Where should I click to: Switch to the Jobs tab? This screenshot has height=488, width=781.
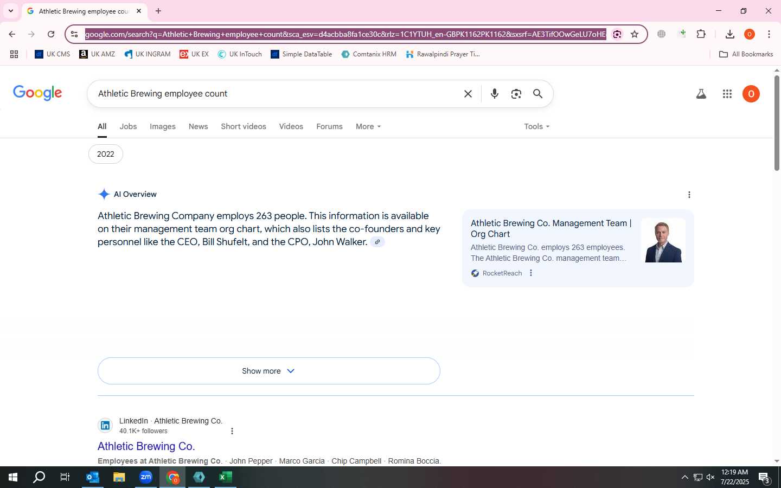pyautogui.click(x=128, y=126)
